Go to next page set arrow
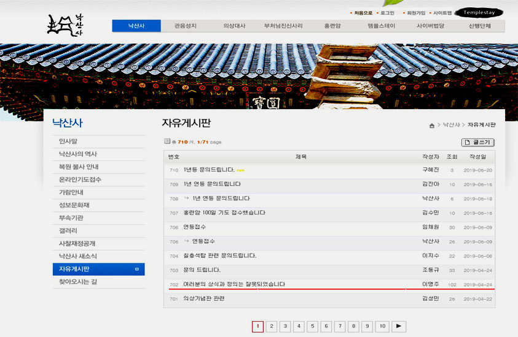 pyautogui.click(x=399, y=327)
